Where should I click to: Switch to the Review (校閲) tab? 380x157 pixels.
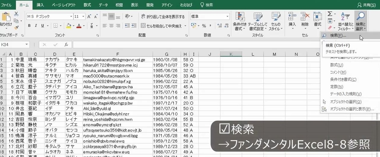point(119,5)
